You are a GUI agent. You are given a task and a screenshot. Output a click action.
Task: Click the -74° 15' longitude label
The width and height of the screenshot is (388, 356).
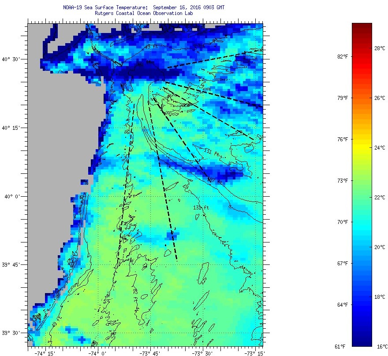pos(45,353)
